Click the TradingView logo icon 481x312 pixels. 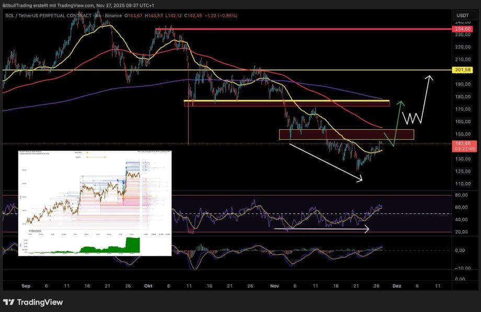(9, 302)
